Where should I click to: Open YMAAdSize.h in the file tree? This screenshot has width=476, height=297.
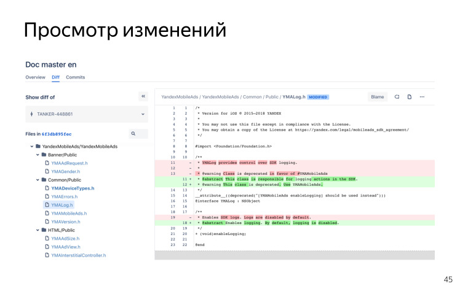pyautogui.click(x=65, y=239)
